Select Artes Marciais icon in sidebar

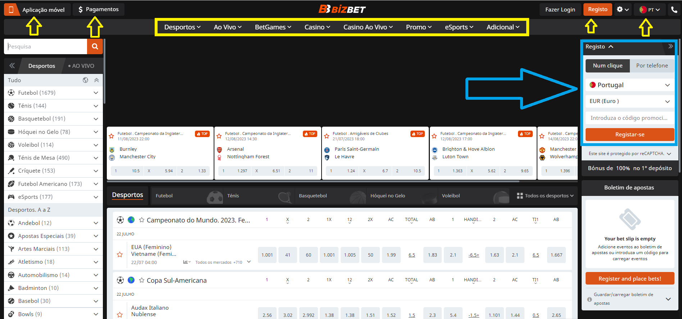11,249
